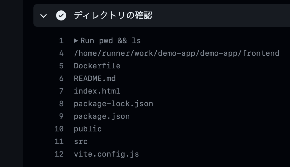290x167 pixels.
Task: Click the success checkmark icon for ディレクトリの確認
Action: pyautogui.click(x=61, y=15)
